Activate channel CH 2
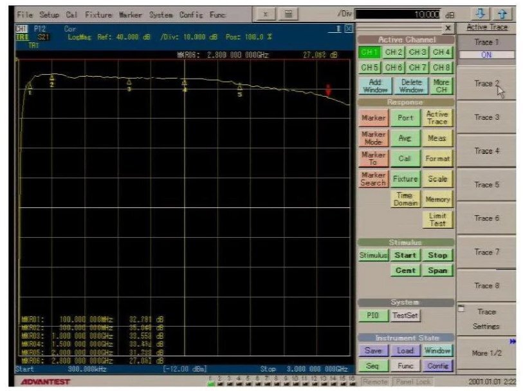The width and height of the screenshot is (523, 391). pos(393,52)
